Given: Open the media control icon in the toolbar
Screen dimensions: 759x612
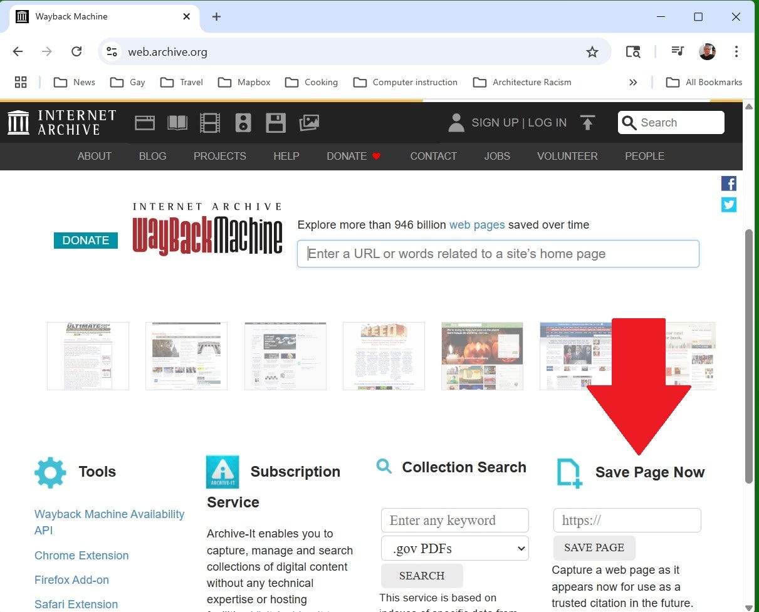Looking at the screenshot, I should 678,52.
